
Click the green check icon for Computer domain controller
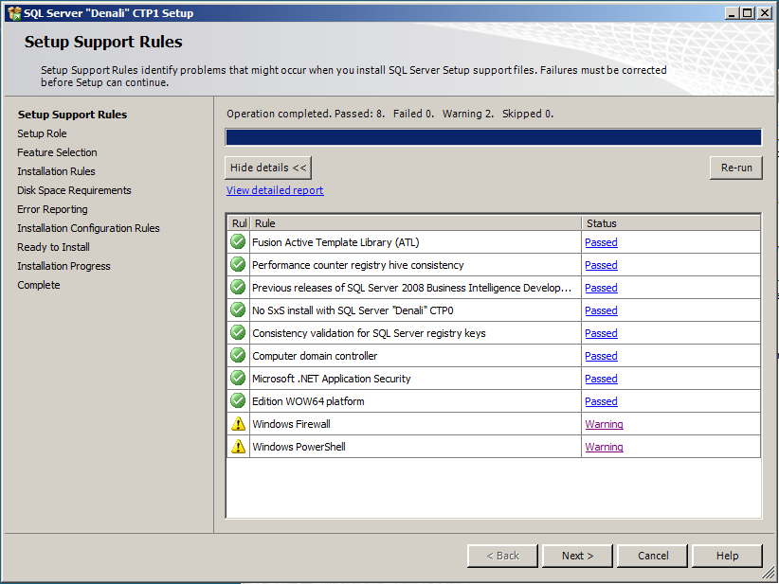tap(237, 356)
